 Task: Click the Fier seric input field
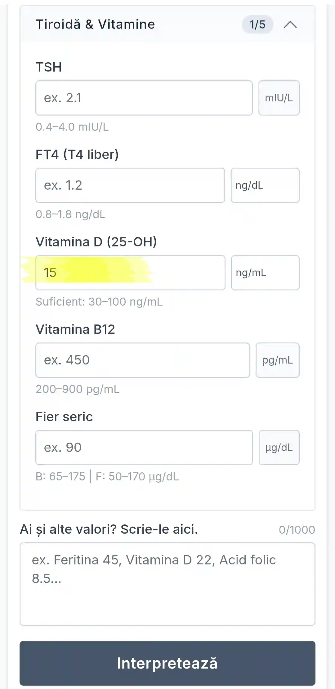click(144, 447)
